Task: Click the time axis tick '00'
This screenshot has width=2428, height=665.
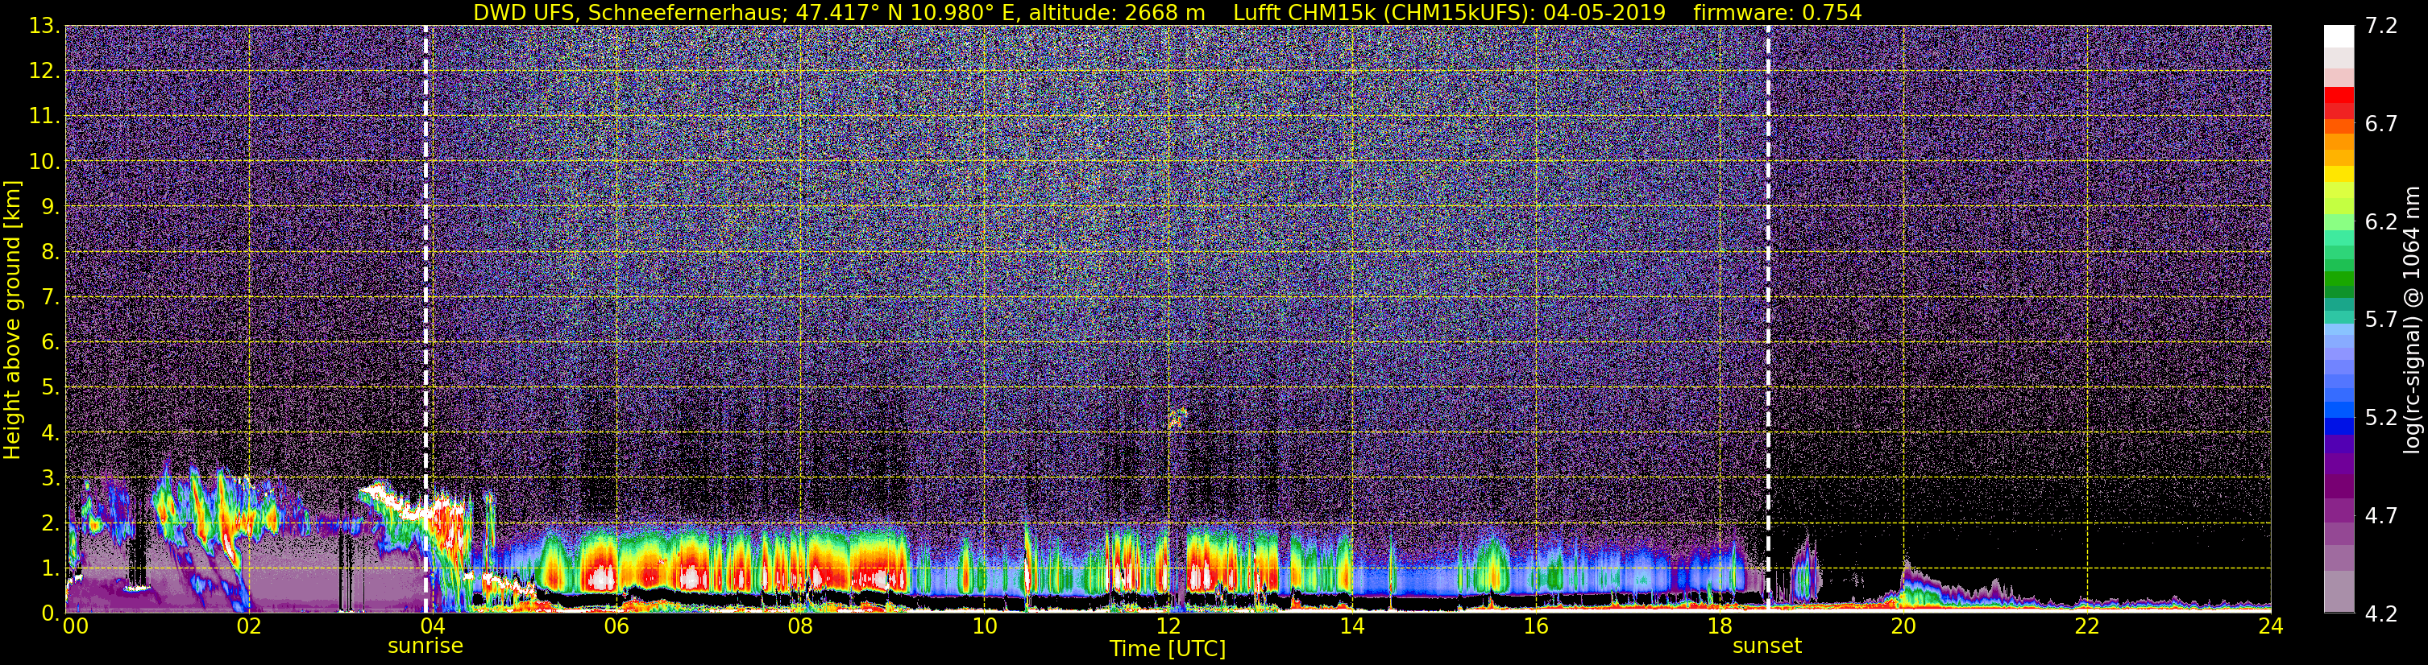Action: [x=76, y=626]
